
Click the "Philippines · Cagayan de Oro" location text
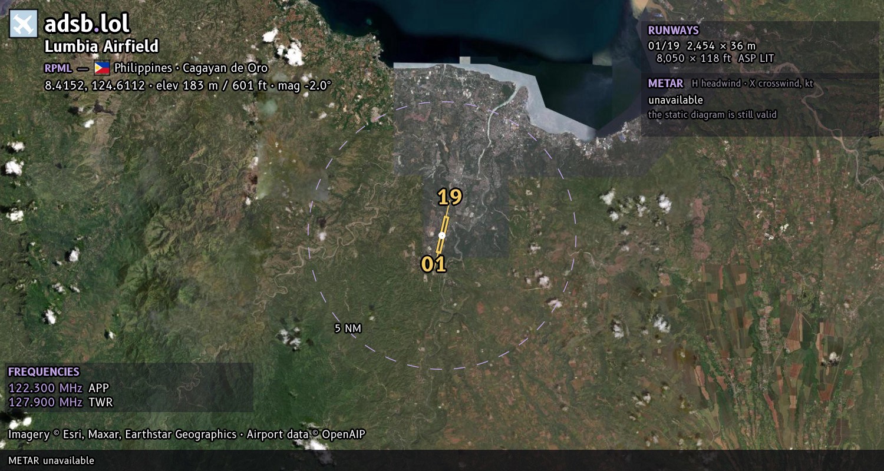(x=191, y=68)
